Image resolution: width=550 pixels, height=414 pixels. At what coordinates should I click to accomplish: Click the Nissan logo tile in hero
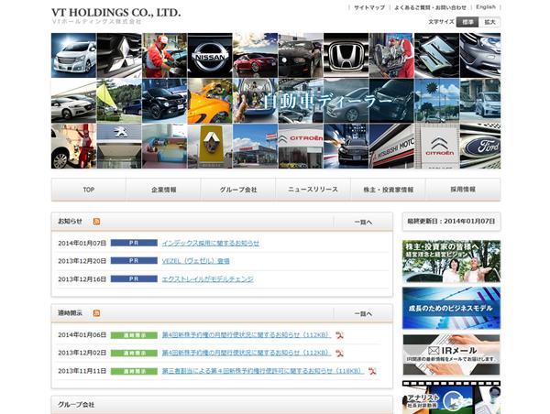(210, 55)
